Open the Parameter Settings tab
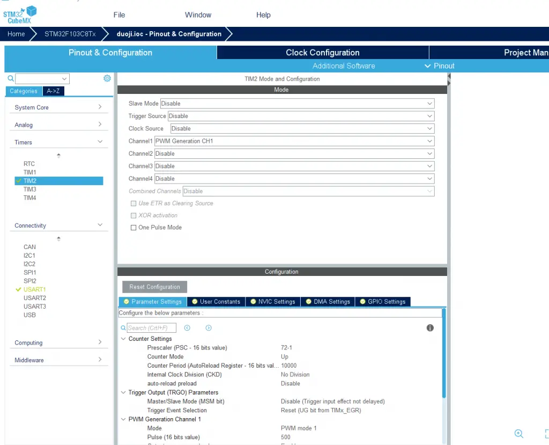549x445 pixels. (x=153, y=302)
